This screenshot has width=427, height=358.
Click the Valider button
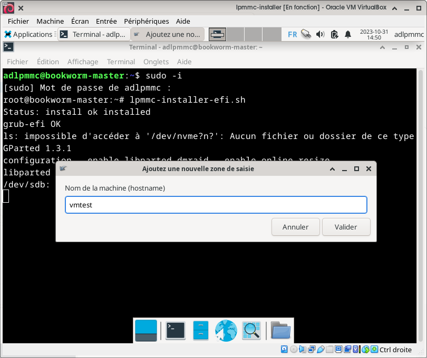click(x=346, y=227)
